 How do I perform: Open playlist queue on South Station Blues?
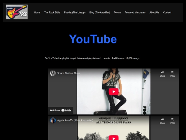click(172, 74)
